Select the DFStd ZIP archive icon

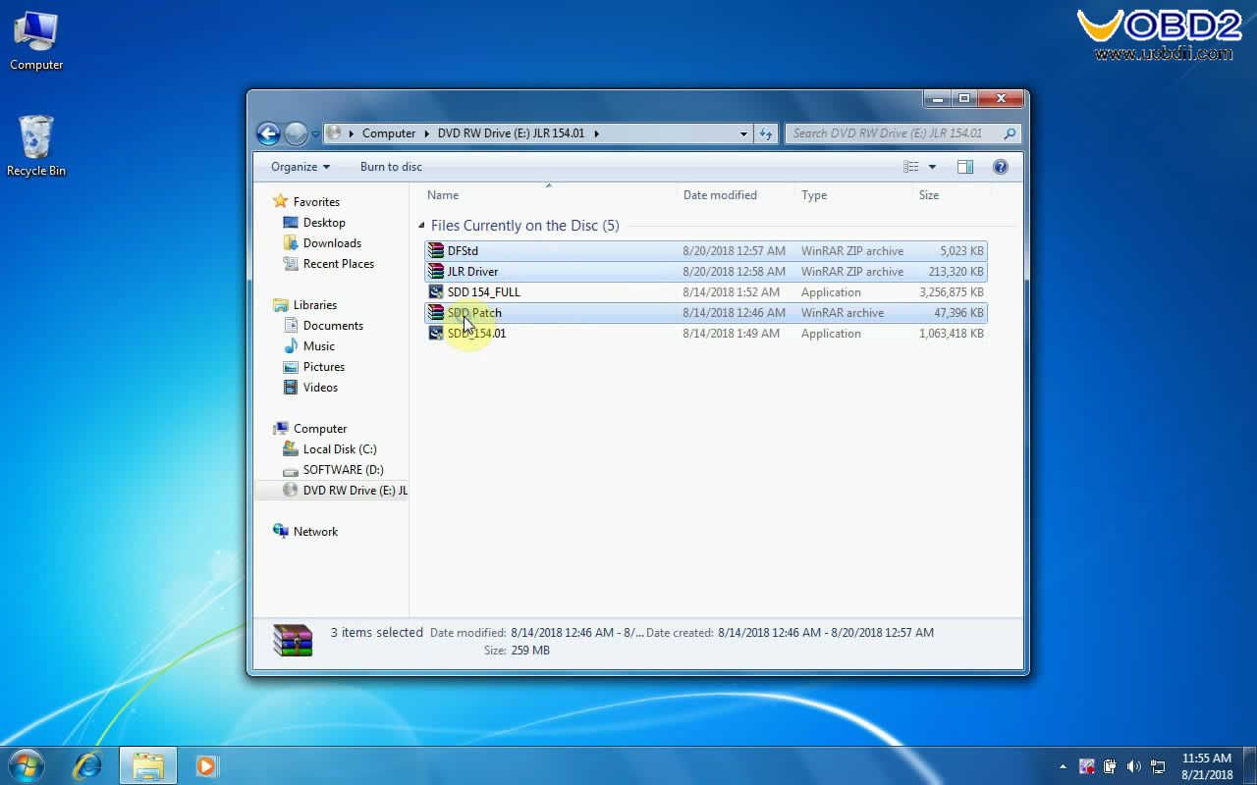point(436,251)
